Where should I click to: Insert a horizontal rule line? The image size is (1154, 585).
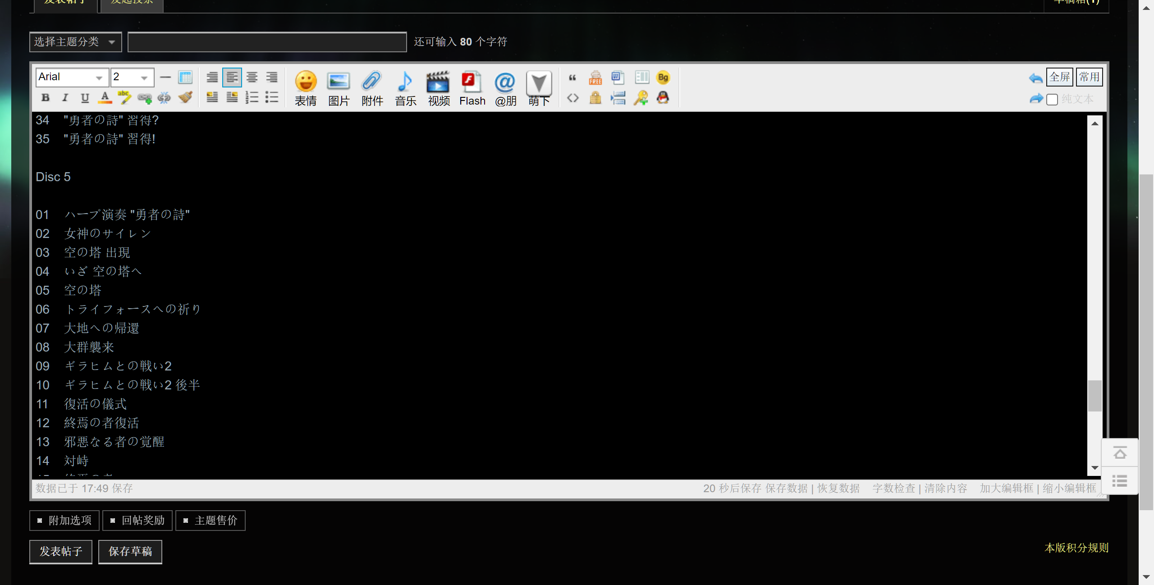click(165, 77)
